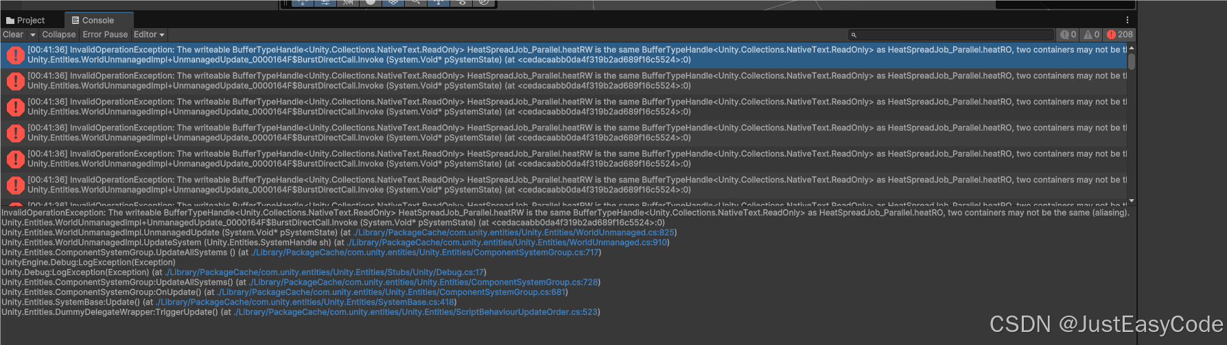The width and height of the screenshot is (1227, 345).
Task: Open the SystemBase.cs:418 link
Action: tap(305, 302)
